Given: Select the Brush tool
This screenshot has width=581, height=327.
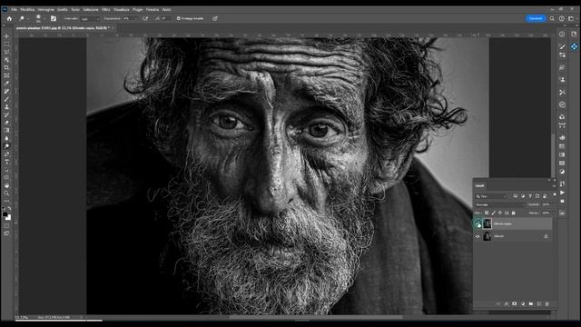Looking at the screenshot, I should pyautogui.click(x=6, y=99).
